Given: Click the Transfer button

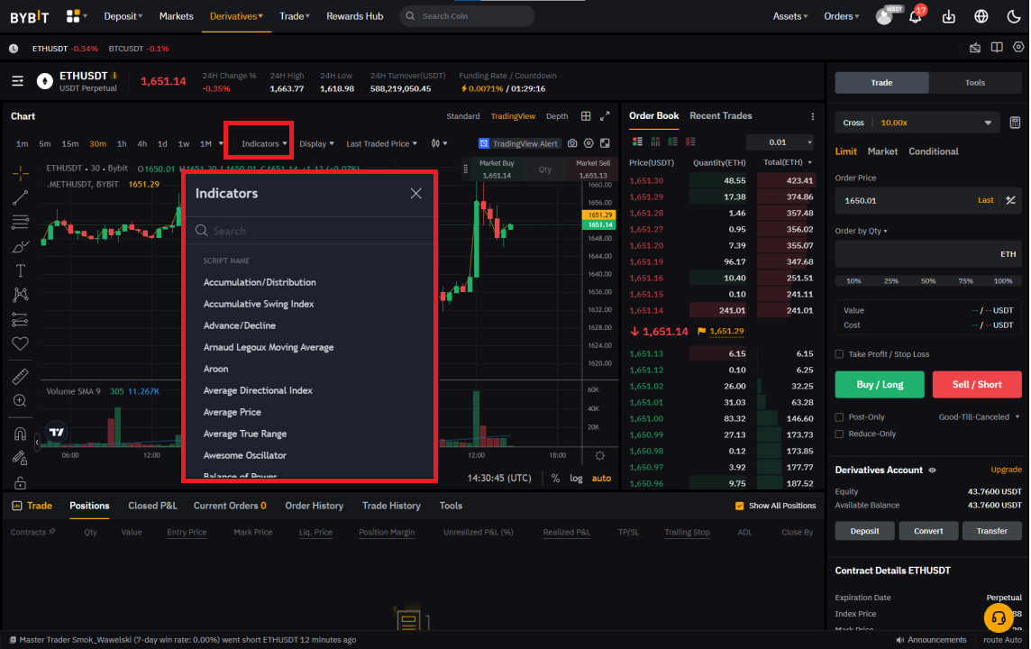Looking at the screenshot, I should (x=991, y=531).
